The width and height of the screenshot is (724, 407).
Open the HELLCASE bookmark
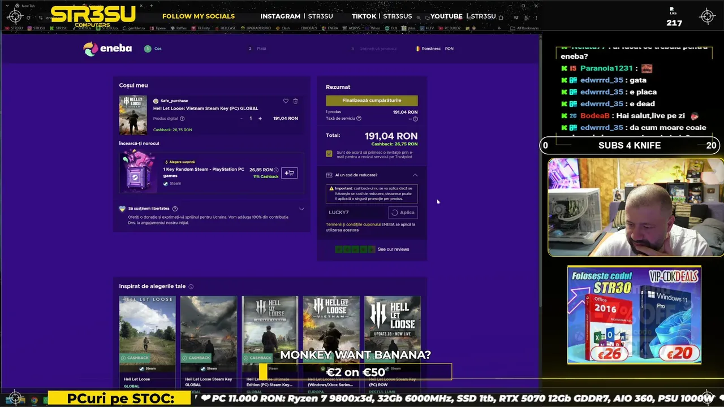[225, 28]
